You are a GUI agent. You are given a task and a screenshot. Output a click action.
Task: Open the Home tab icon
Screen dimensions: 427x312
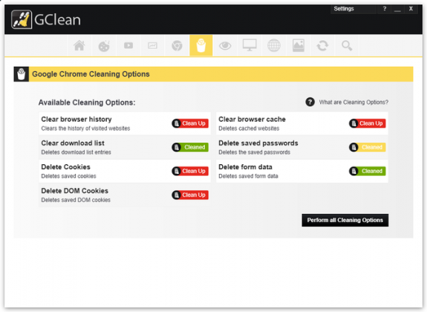(x=79, y=45)
